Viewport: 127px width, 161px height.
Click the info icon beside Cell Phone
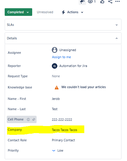coord(28,119)
